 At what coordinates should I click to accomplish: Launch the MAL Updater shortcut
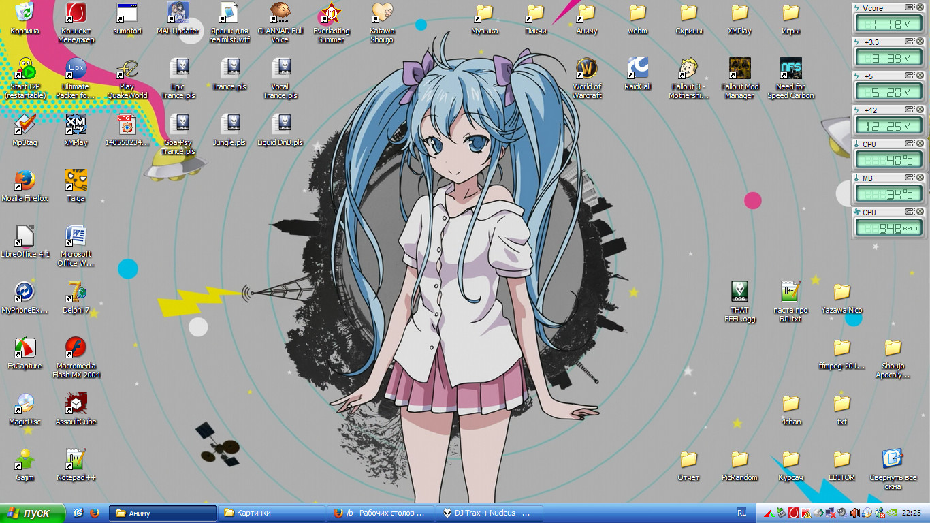[x=178, y=18]
